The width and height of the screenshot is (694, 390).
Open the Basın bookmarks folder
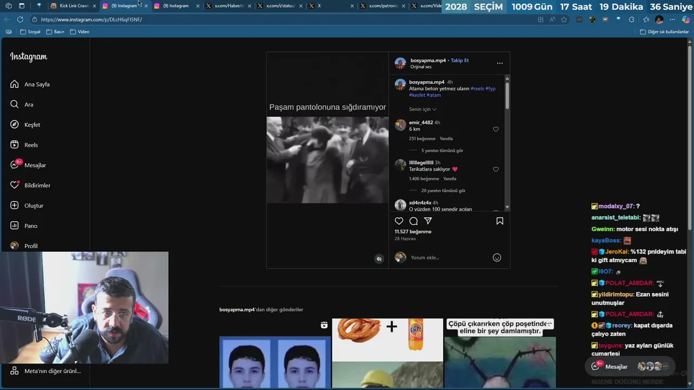55,32
